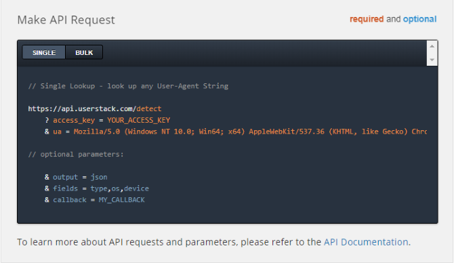Click the '// optional parameters:' comment
Viewport: 454px width, 263px height.
[76, 155]
